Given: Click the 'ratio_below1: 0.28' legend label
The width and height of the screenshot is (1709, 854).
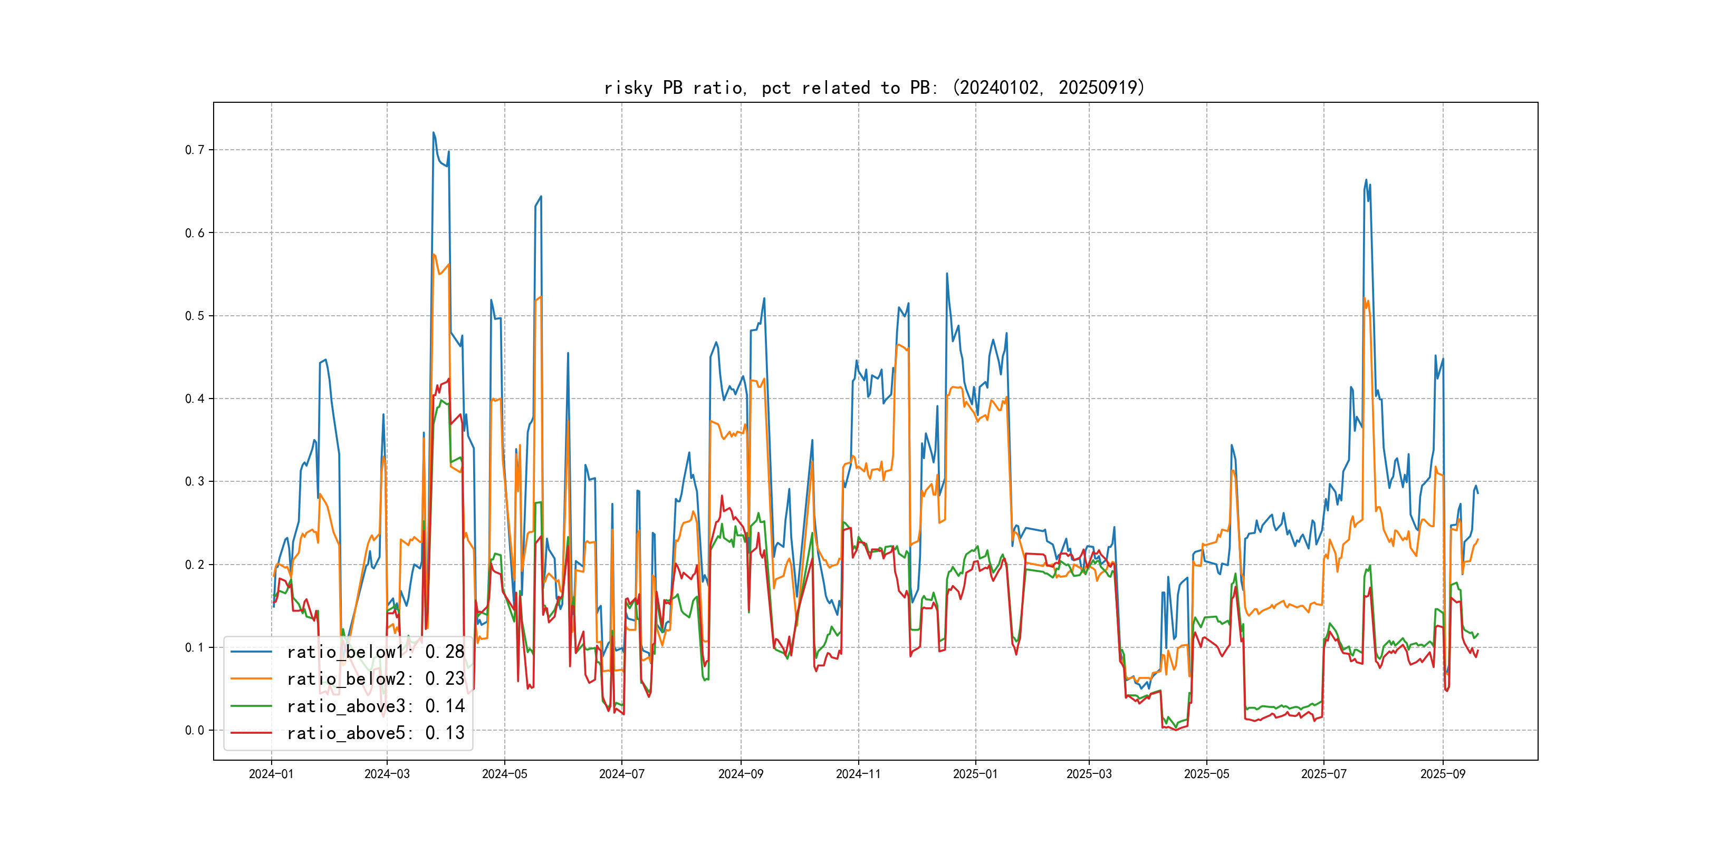Looking at the screenshot, I should pyautogui.click(x=376, y=652).
